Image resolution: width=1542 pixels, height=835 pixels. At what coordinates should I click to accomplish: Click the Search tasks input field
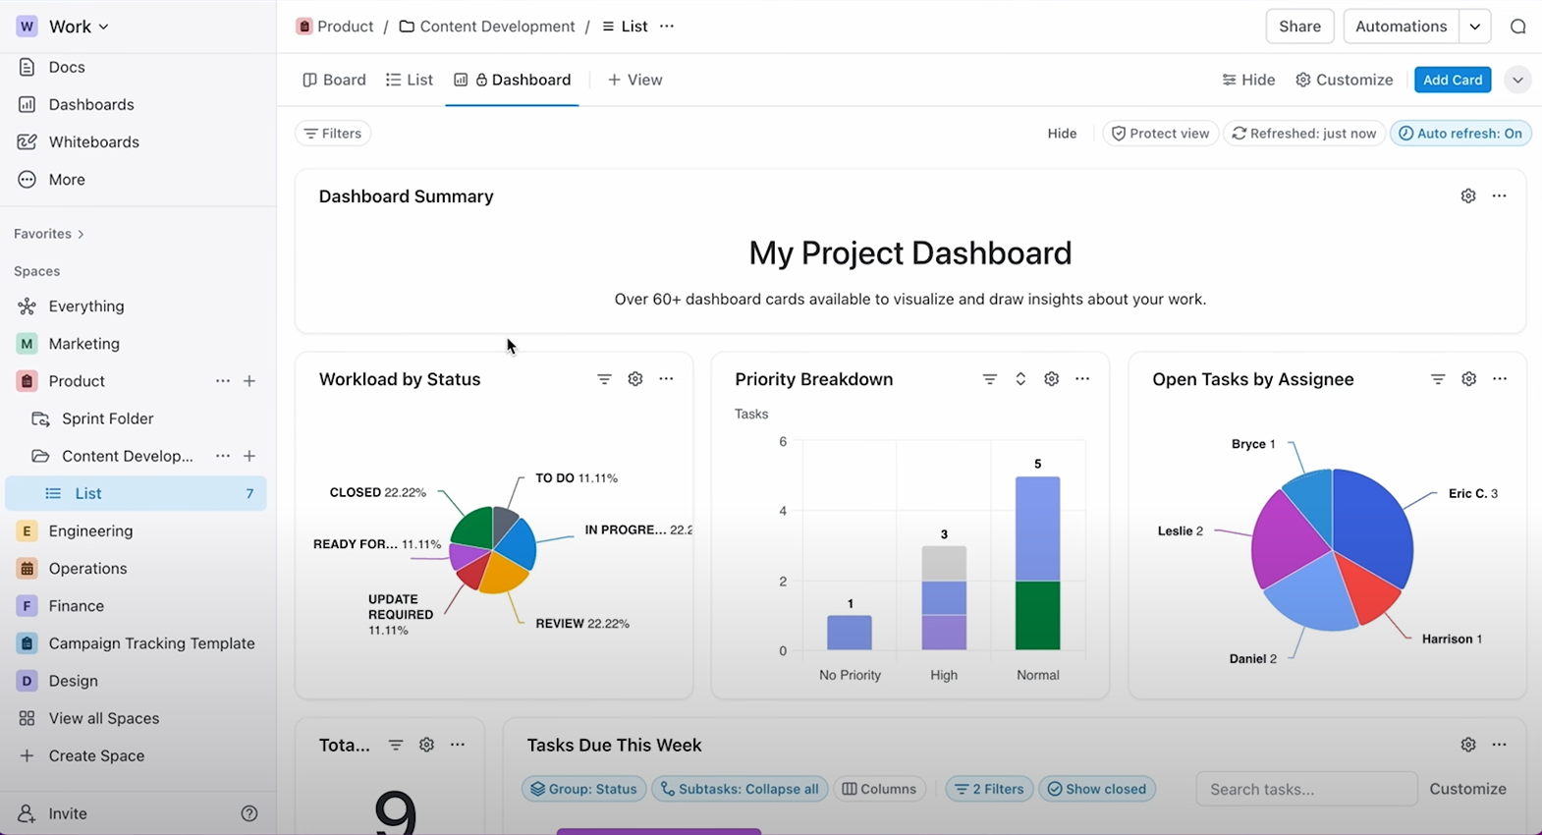1305,789
